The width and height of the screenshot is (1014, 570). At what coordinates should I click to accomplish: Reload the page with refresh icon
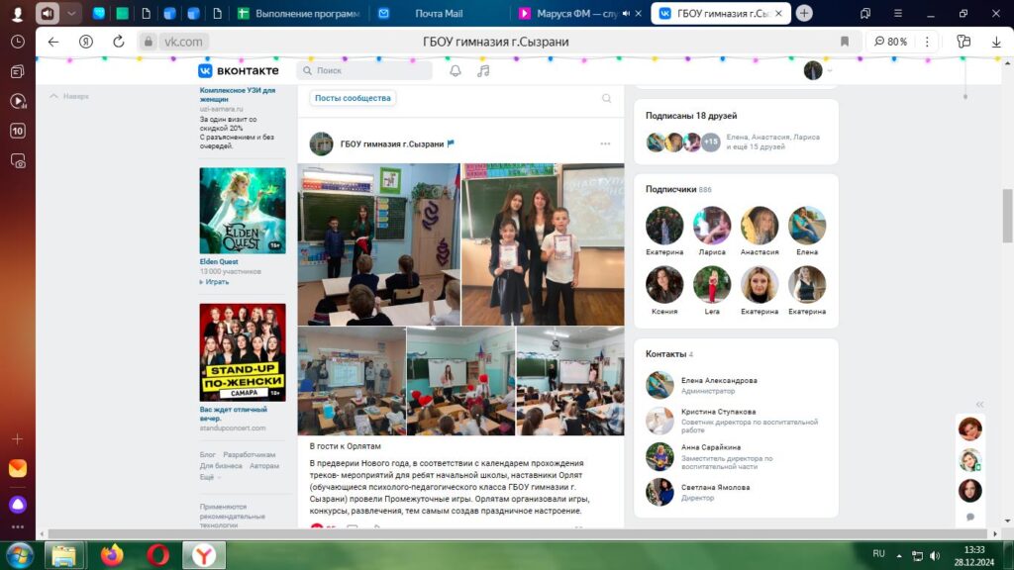pos(119,42)
